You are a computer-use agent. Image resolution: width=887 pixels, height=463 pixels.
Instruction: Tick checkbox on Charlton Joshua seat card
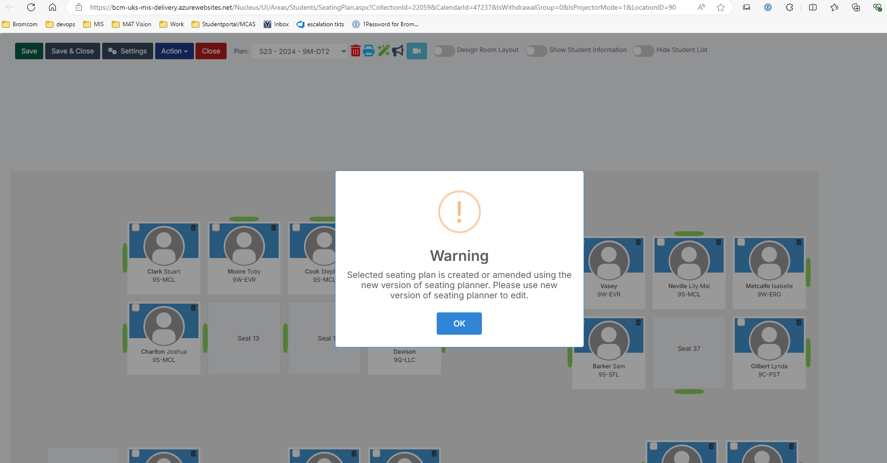(136, 308)
